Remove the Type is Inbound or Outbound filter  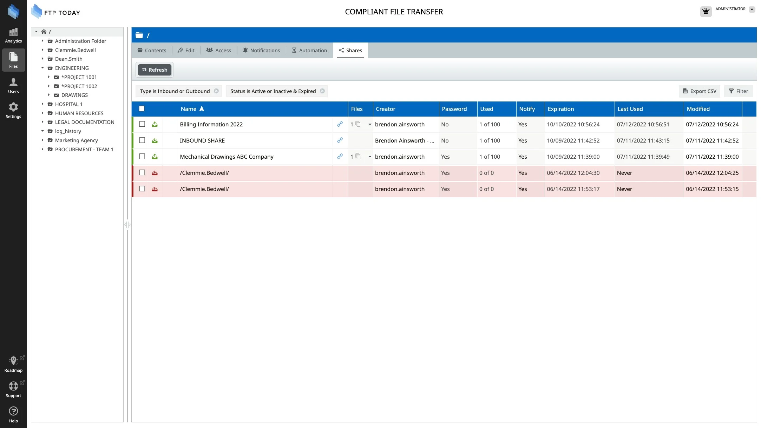[216, 91]
